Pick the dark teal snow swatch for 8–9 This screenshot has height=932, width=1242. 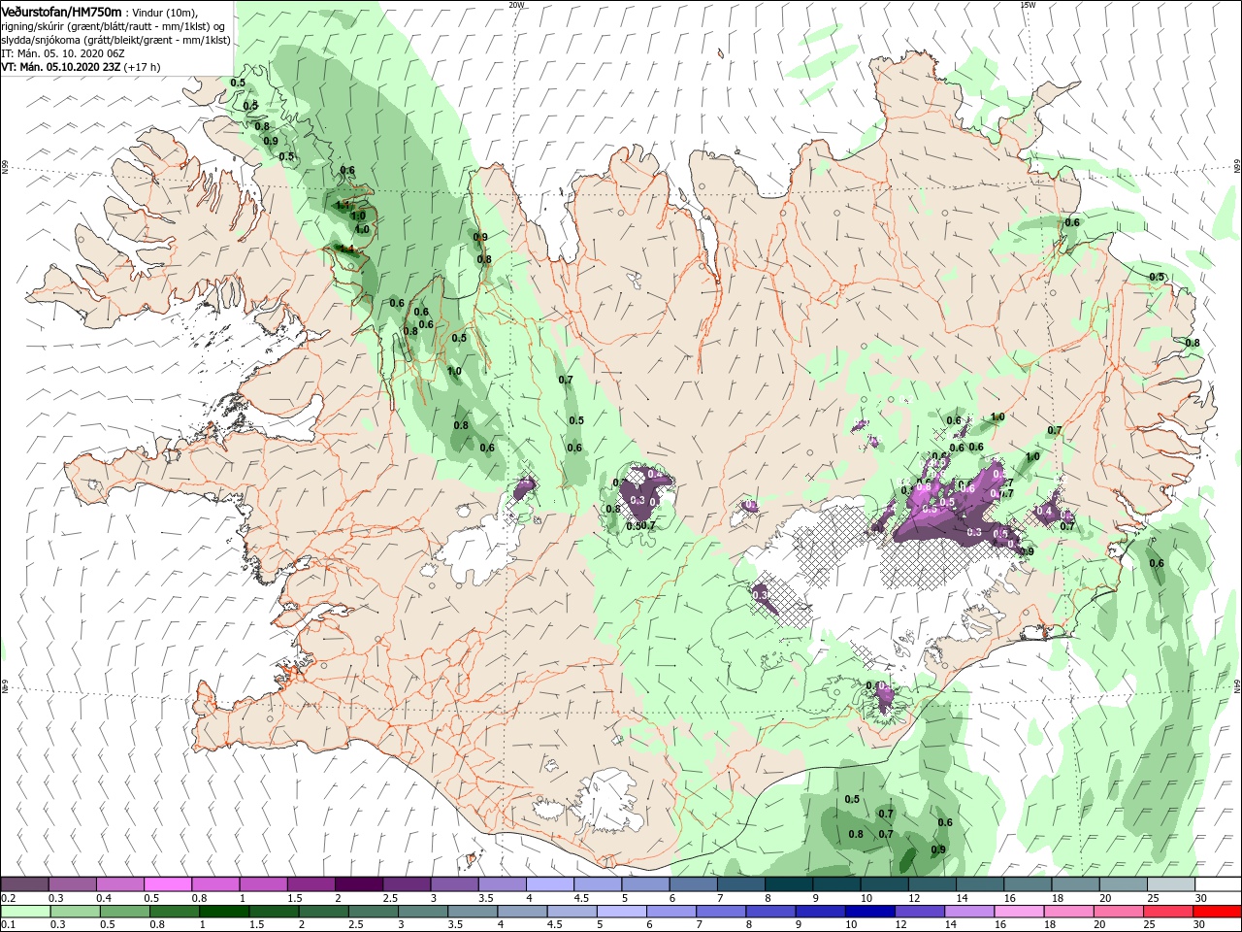click(x=788, y=884)
